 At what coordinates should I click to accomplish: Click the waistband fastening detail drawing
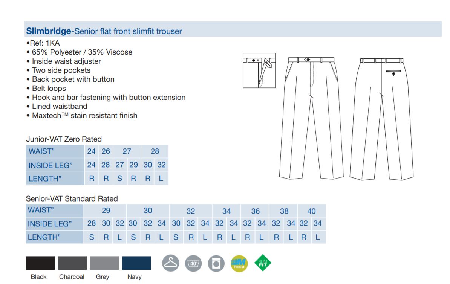259,70
